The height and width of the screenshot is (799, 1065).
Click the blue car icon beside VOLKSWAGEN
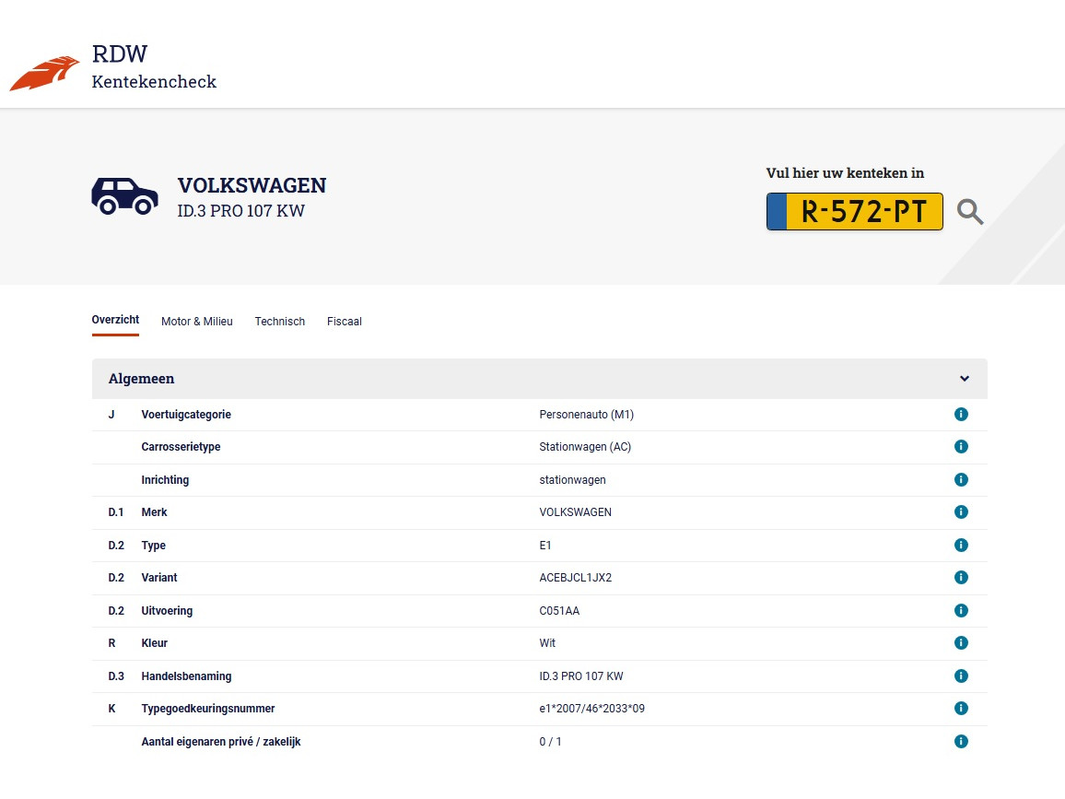tap(125, 196)
